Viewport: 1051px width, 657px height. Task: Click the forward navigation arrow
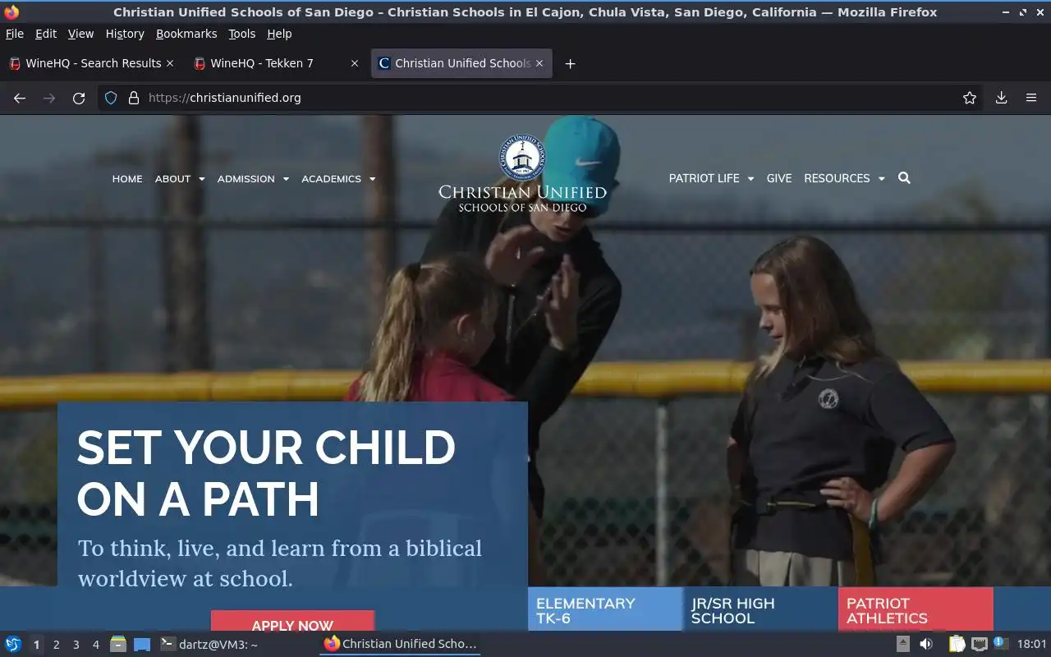[49, 98]
